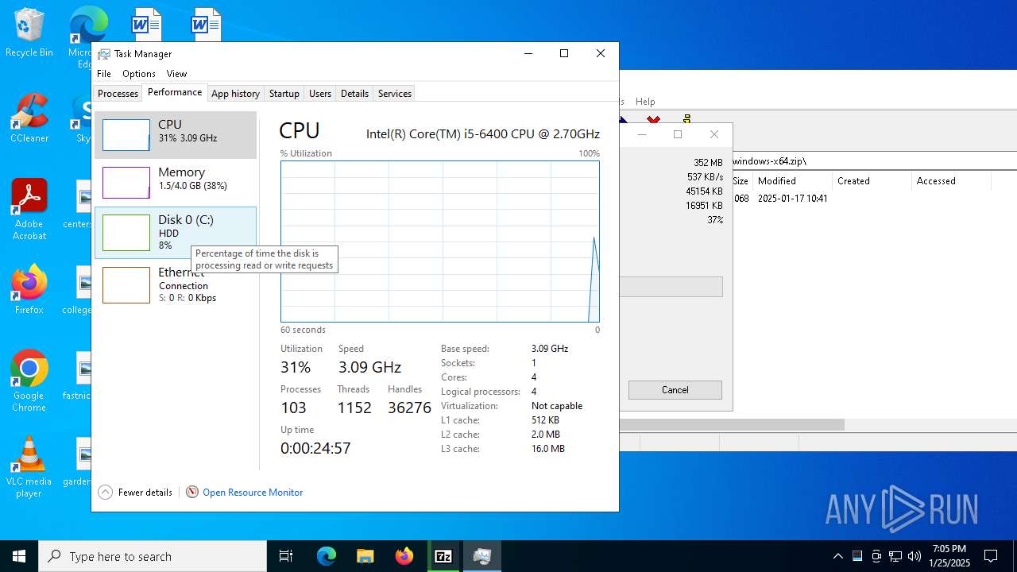The image size is (1017, 572).
Task: Open the File menu in Task Manager
Action: [x=104, y=74]
